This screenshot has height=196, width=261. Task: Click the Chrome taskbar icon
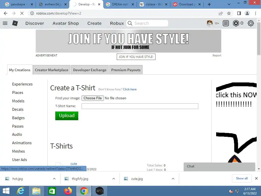84,191
